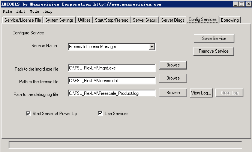Toggle the Use Services checkbox
Viewport: 252px width, 152px height.
[100, 114]
